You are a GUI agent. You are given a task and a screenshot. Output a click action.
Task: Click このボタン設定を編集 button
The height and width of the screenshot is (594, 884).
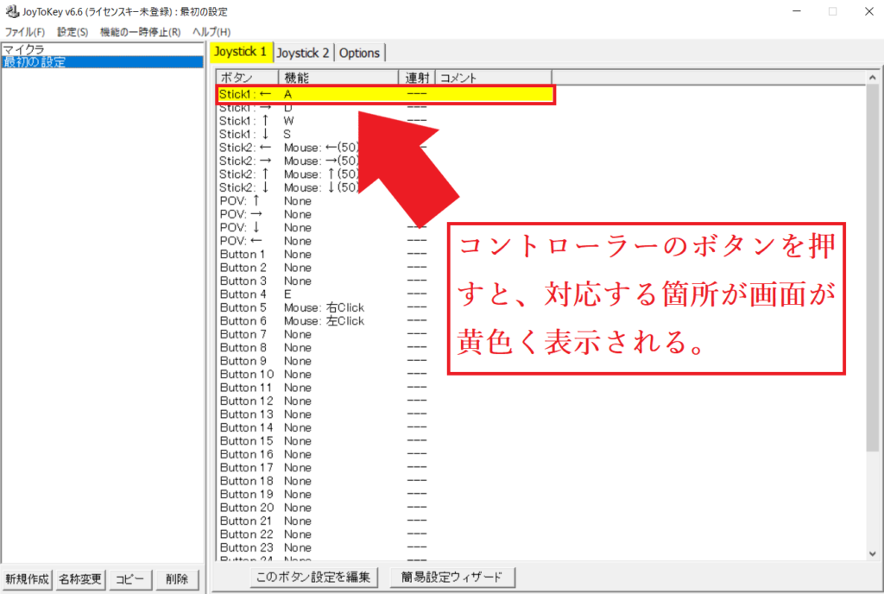[313, 577]
